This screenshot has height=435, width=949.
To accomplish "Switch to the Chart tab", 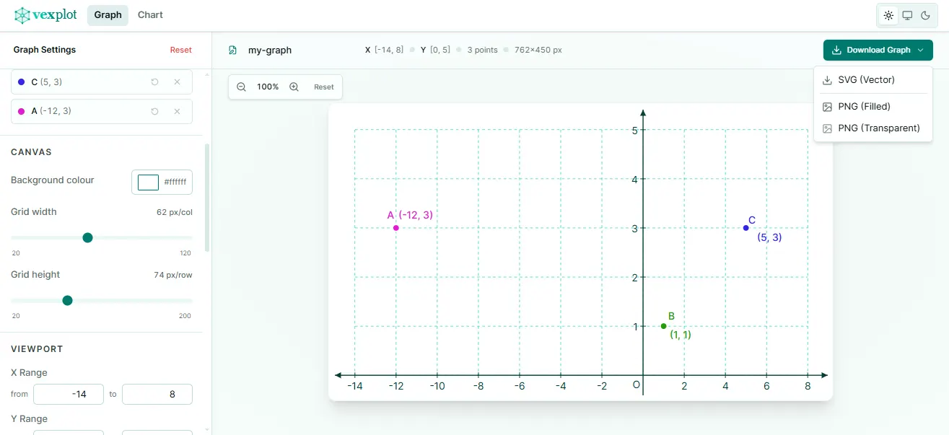I will pyautogui.click(x=149, y=14).
